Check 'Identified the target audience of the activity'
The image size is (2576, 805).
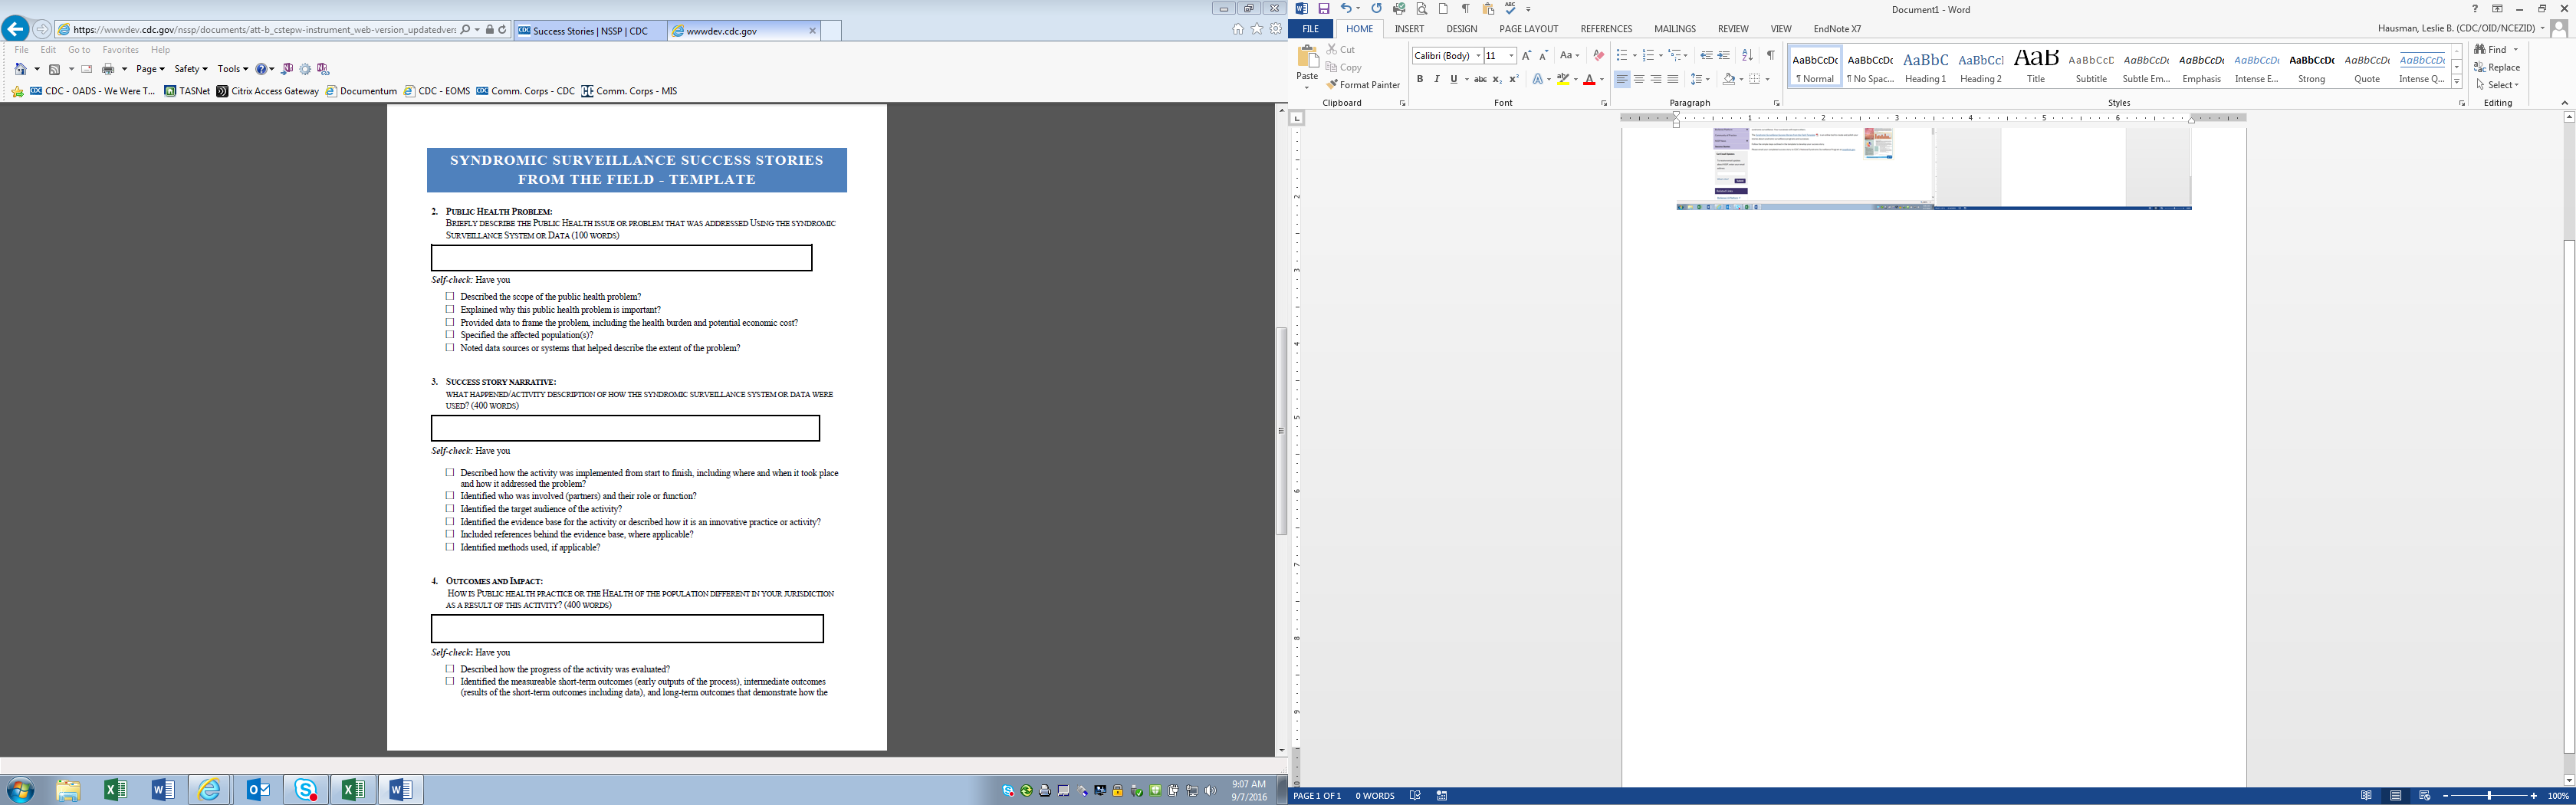pos(450,509)
